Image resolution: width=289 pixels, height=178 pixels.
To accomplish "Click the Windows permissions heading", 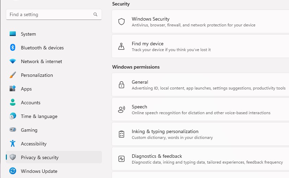I will (x=136, y=67).
